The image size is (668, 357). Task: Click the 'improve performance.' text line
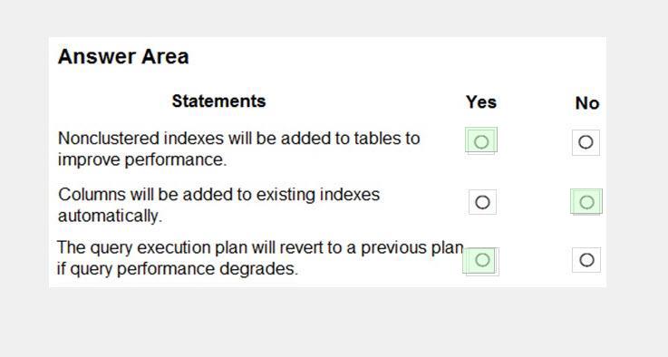142,160
